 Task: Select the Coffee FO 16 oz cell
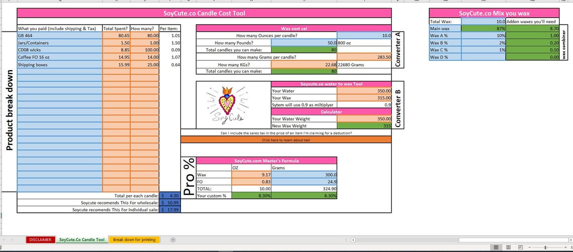60,57
